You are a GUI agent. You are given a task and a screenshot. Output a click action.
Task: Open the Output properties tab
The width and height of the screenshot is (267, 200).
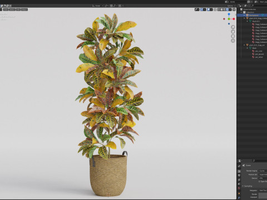point(239,176)
